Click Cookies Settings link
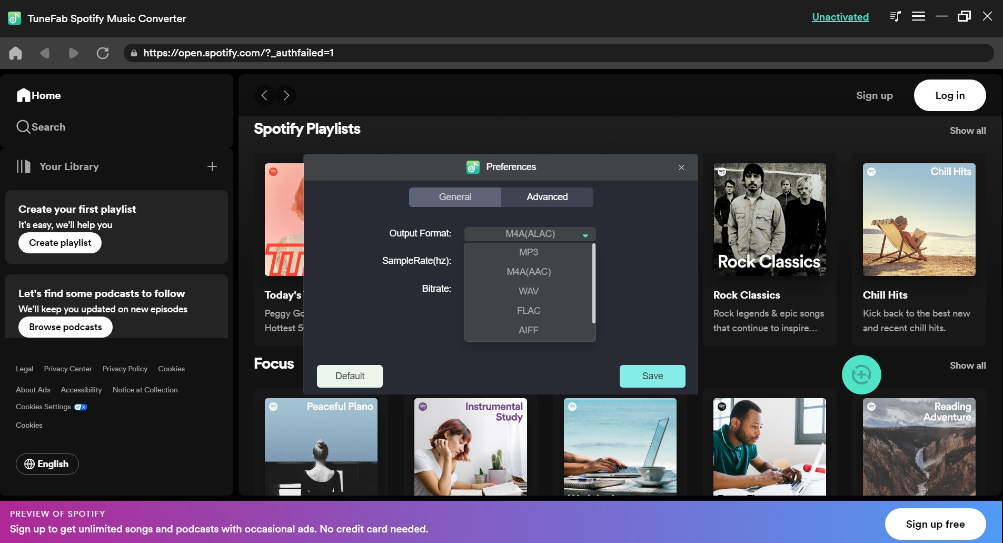This screenshot has width=1003, height=543. point(43,407)
